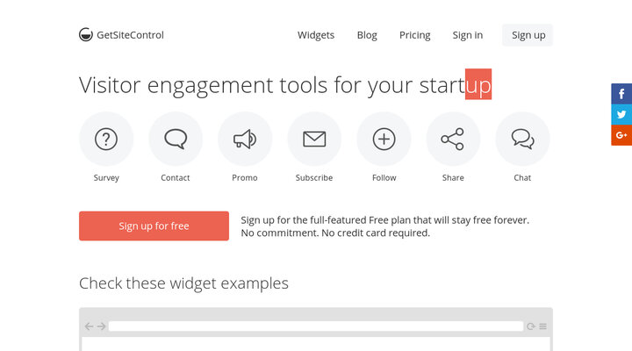Viewport: 632px width, 351px height.
Task: Click the Sign up for free button
Action: 154,226
